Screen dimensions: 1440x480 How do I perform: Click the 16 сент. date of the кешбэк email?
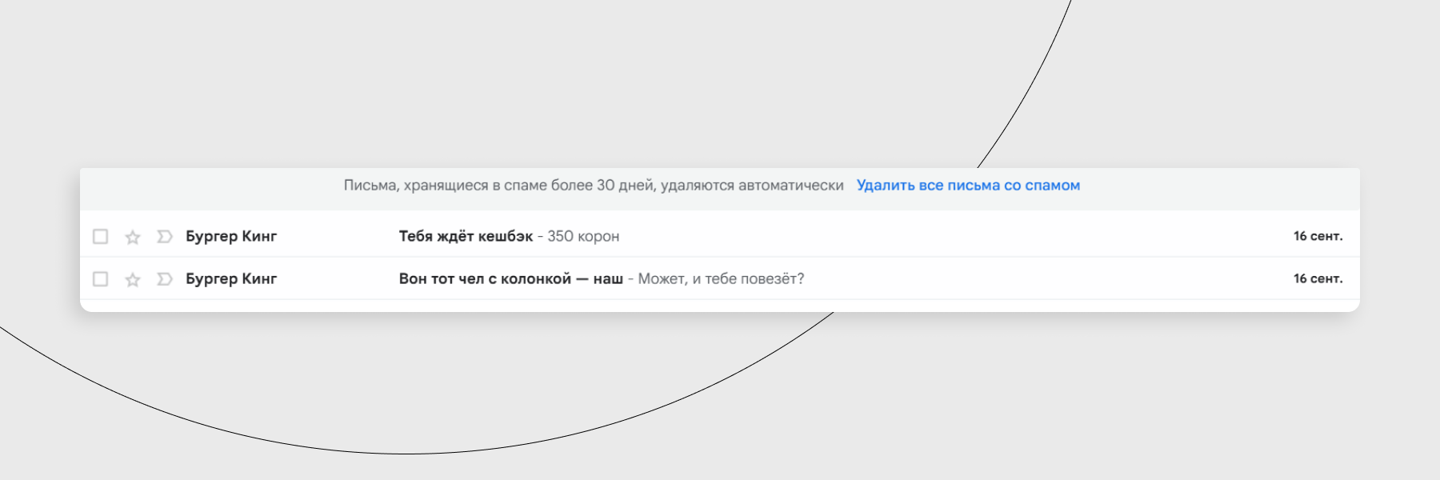click(1318, 236)
